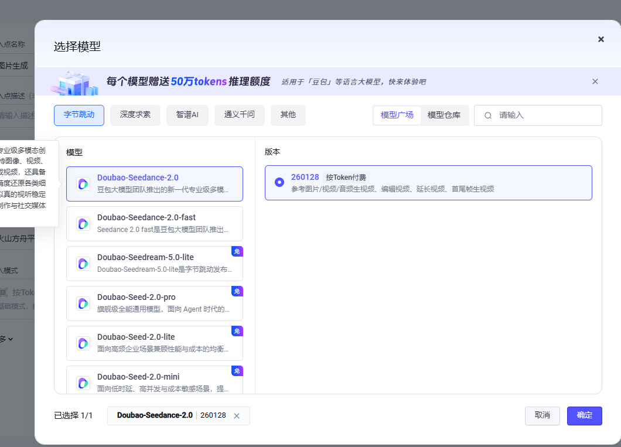This screenshot has width=621, height=447.
Task: Click the Doubao-Seed-2.0-pro model icon
Action: tap(83, 303)
